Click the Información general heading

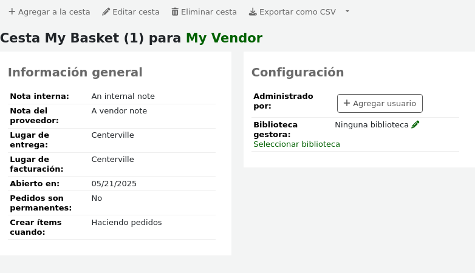tap(75, 72)
